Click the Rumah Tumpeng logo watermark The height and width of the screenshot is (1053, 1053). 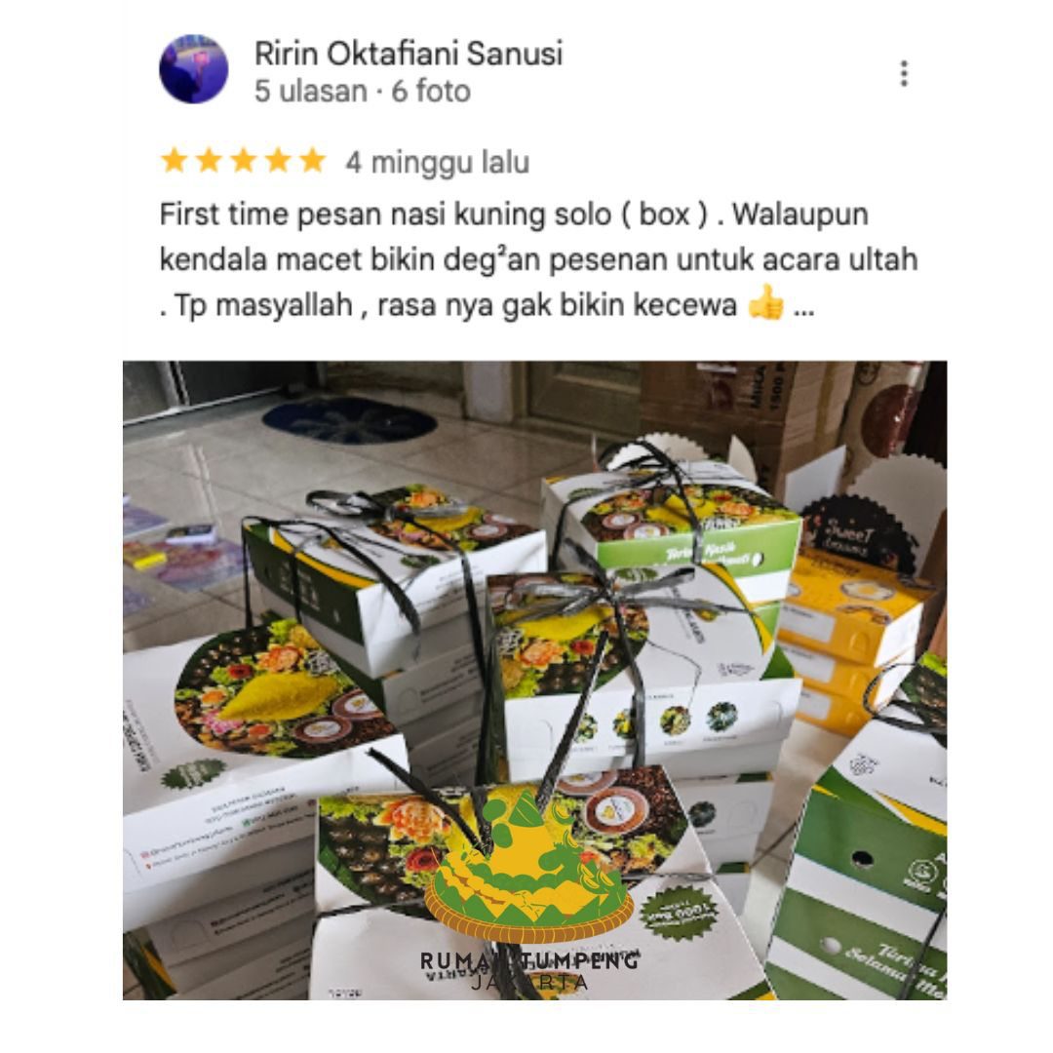point(529,867)
